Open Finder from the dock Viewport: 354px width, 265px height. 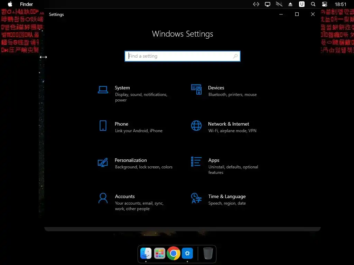(146, 253)
